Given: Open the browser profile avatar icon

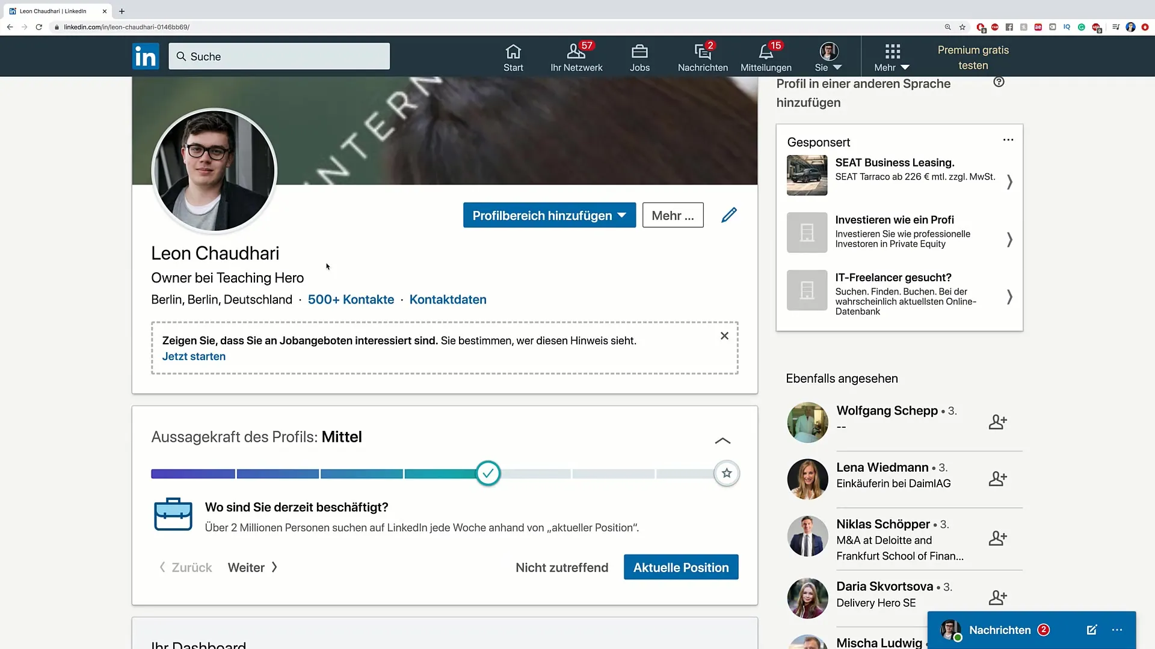Looking at the screenshot, I should (x=1130, y=27).
